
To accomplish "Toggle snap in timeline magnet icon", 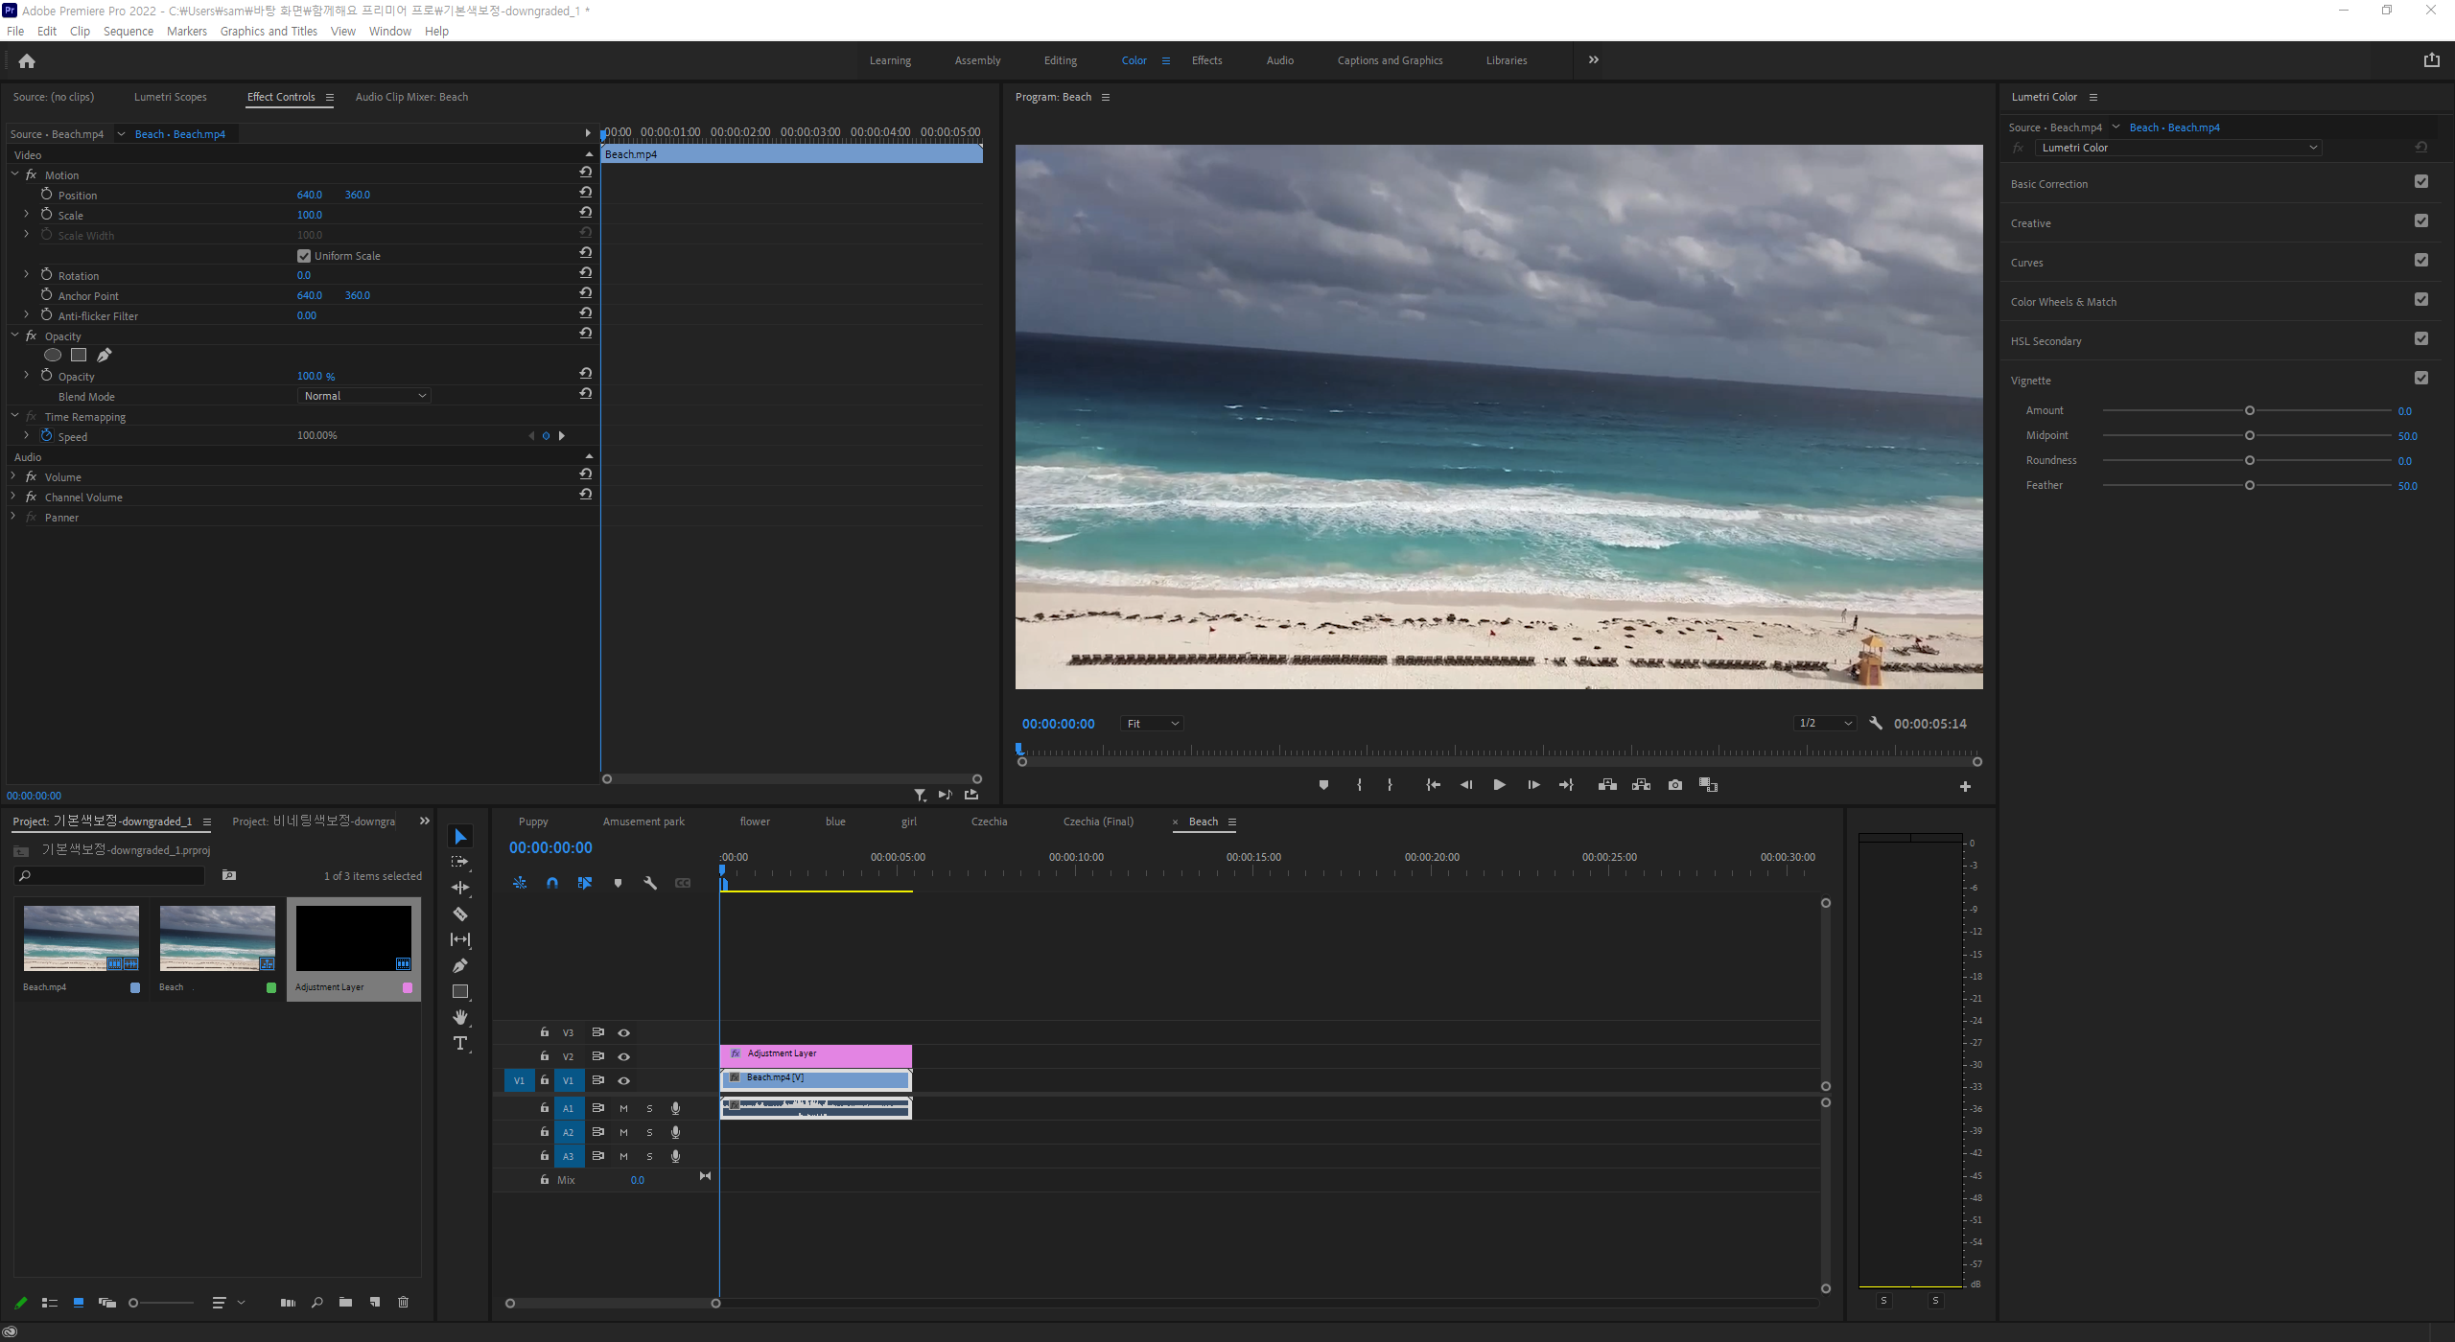I will click(x=552, y=883).
